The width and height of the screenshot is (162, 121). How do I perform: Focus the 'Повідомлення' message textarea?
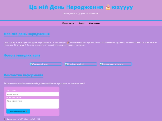(x=33, y=104)
